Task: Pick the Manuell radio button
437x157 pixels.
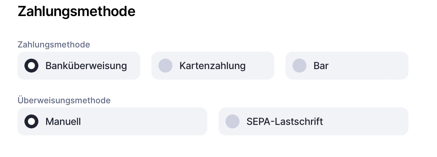Action: click(31, 121)
